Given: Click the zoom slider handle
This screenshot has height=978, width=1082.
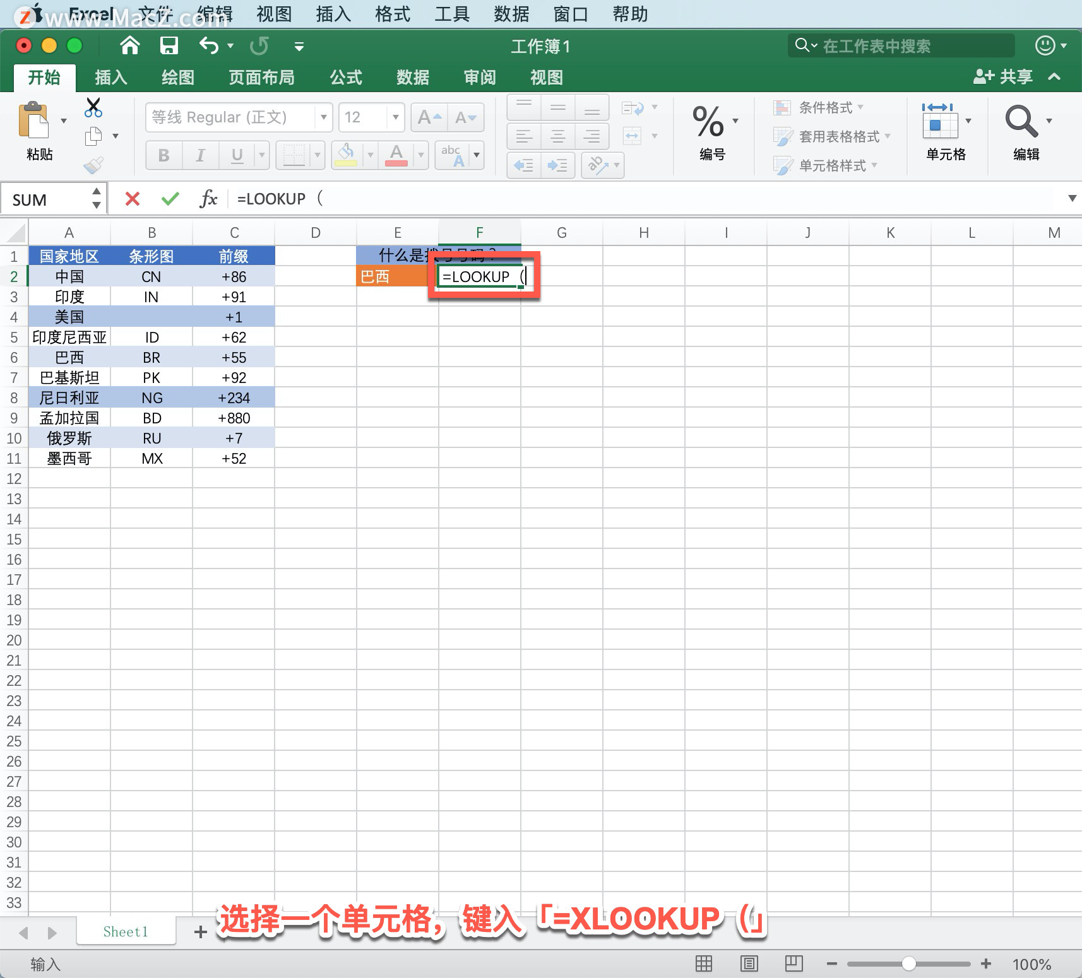Looking at the screenshot, I should click(x=909, y=963).
